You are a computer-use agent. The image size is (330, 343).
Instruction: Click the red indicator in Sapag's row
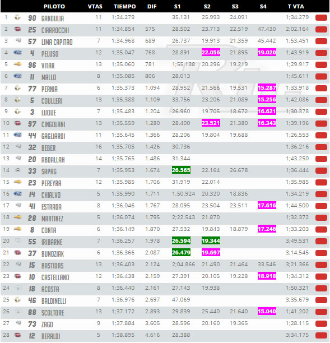click(321, 170)
